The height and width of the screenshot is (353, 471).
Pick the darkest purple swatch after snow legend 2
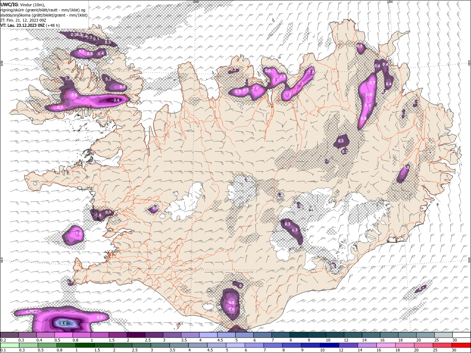pyautogui.click(x=136, y=335)
